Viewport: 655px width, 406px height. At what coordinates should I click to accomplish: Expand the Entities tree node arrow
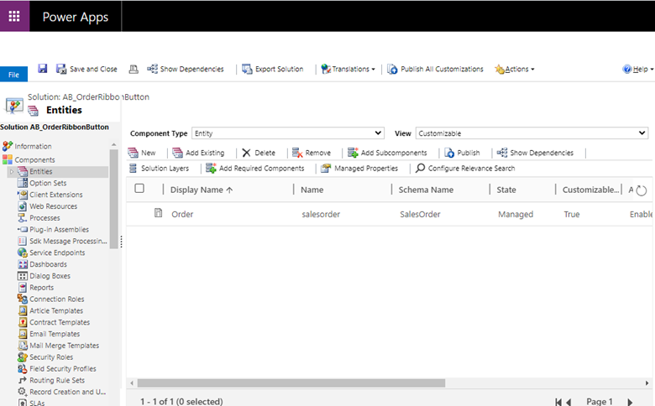(12, 171)
